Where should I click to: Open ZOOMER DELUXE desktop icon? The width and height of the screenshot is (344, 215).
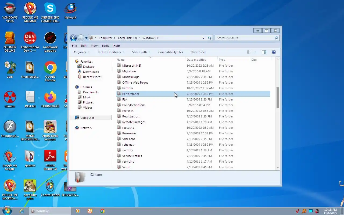point(10,42)
